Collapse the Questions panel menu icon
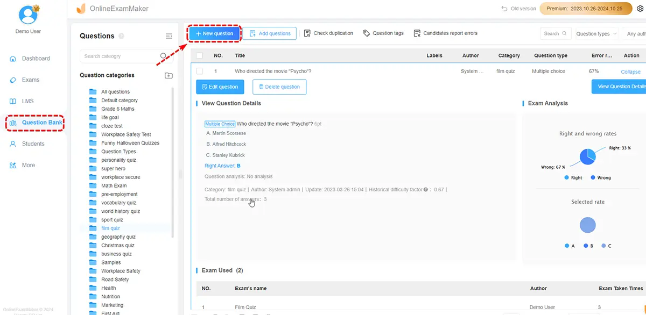The height and width of the screenshot is (315, 646). pyautogui.click(x=168, y=36)
